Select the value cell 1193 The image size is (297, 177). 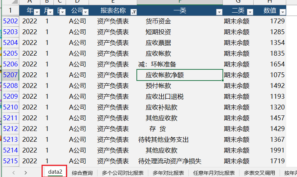270,96
